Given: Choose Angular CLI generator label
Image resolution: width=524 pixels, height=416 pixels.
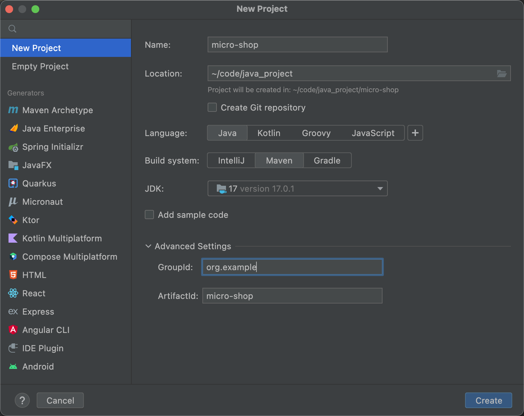Looking at the screenshot, I should click(x=46, y=330).
